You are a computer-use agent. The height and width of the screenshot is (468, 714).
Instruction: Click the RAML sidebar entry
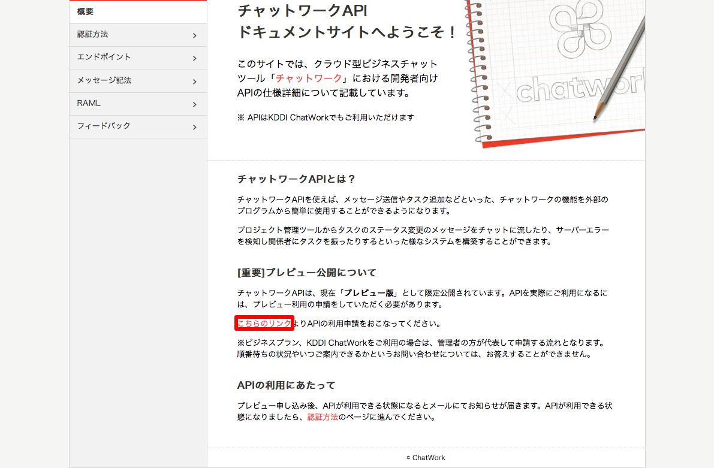[89, 104]
